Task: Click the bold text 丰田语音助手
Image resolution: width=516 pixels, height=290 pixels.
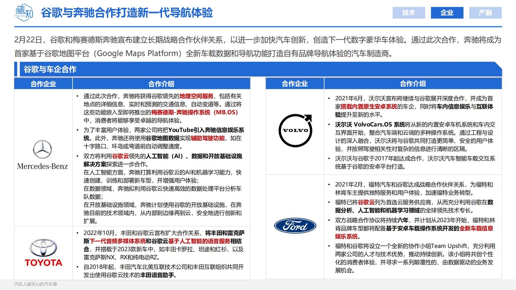Action: pos(157,275)
